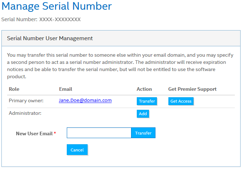Select the Action column header
Screen dimensions: 242x169
144,89
